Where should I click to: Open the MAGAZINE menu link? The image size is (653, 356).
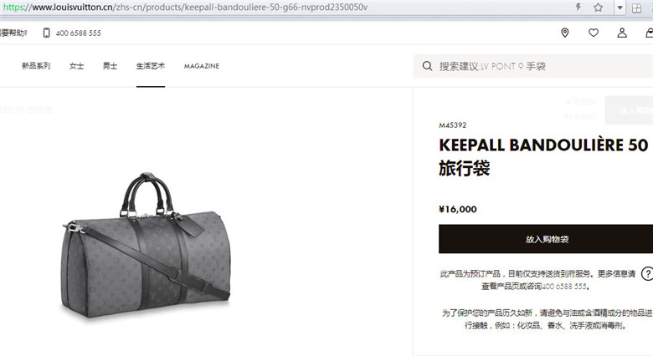point(202,66)
